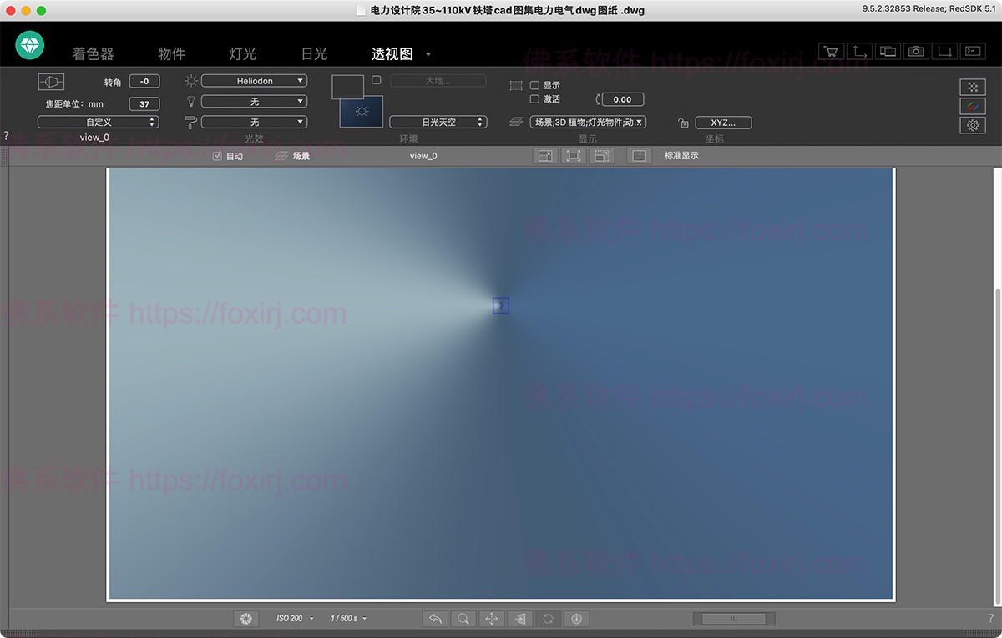Uncheck the 自动 checkbox

pyautogui.click(x=218, y=156)
